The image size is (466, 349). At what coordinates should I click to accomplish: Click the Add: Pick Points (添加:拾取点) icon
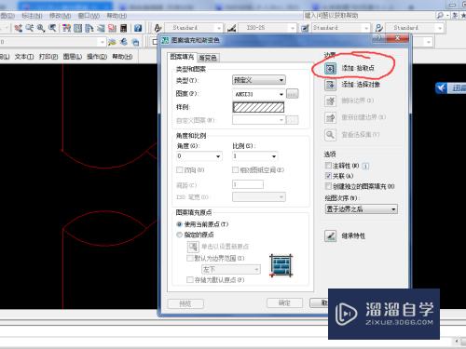coord(330,68)
